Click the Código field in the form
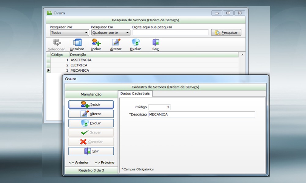Viewport: 306px width, 183px height. point(159,107)
